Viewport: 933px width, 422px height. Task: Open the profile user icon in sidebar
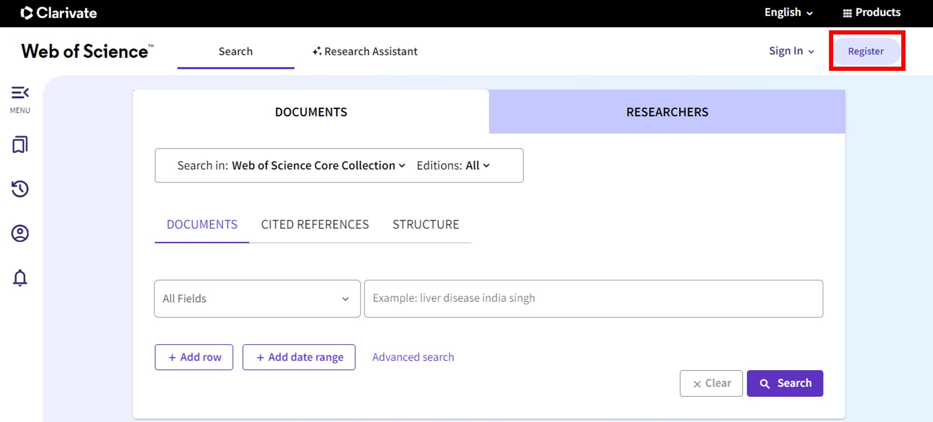(x=20, y=233)
